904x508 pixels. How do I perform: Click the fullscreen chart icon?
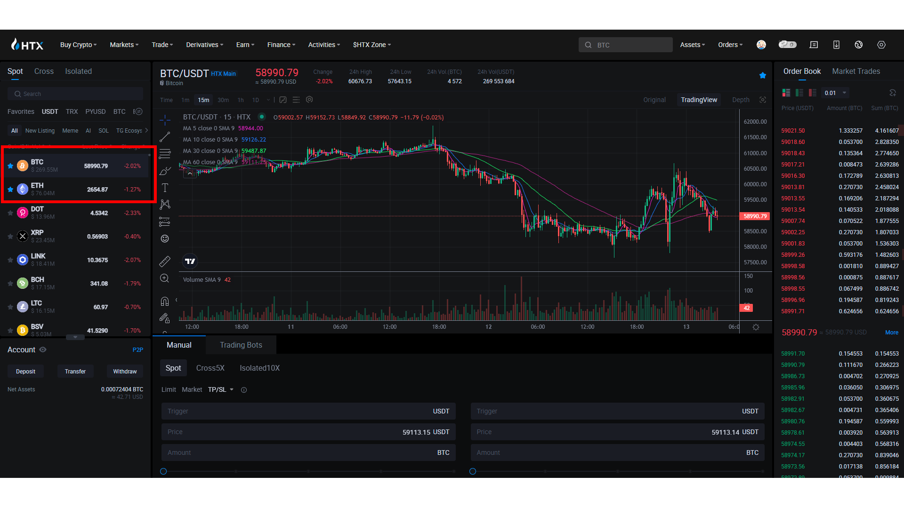click(763, 100)
